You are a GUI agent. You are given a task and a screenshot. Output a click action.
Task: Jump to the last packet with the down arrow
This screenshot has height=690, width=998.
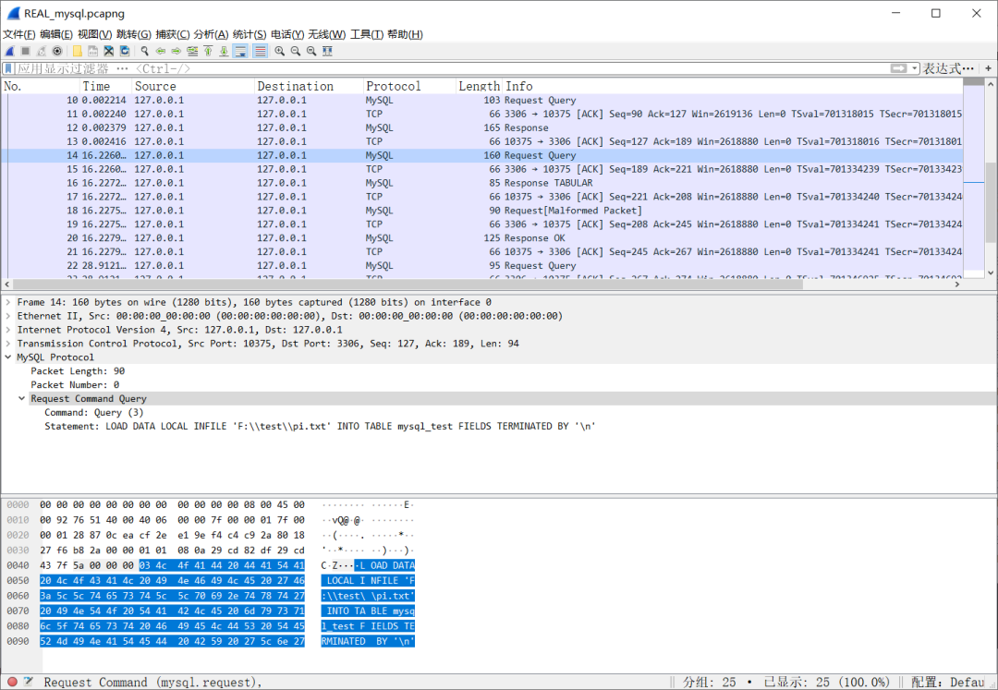(x=224, y=51)
